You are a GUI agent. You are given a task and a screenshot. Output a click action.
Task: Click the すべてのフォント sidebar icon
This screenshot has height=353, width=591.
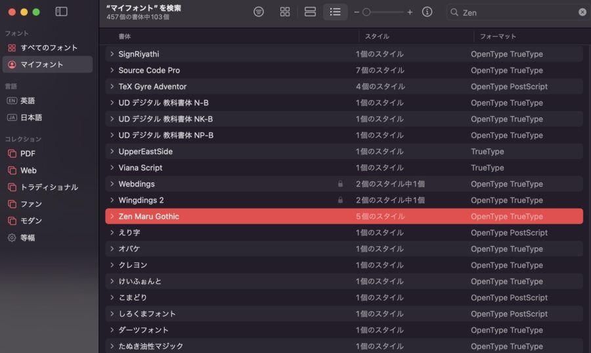[x=12, y=48]
